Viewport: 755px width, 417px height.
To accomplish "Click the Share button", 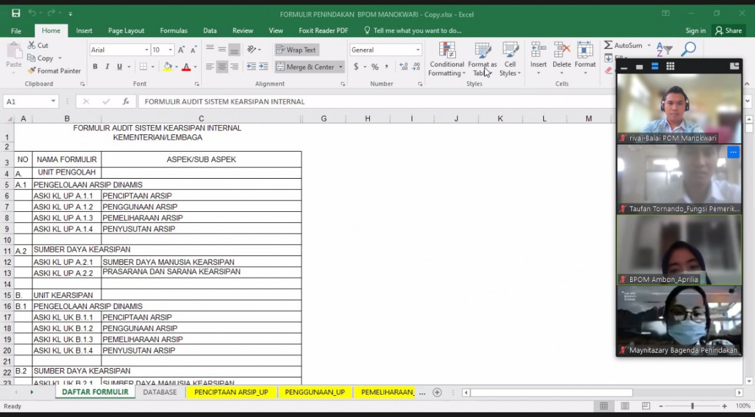I will click(x=729, y=30).
